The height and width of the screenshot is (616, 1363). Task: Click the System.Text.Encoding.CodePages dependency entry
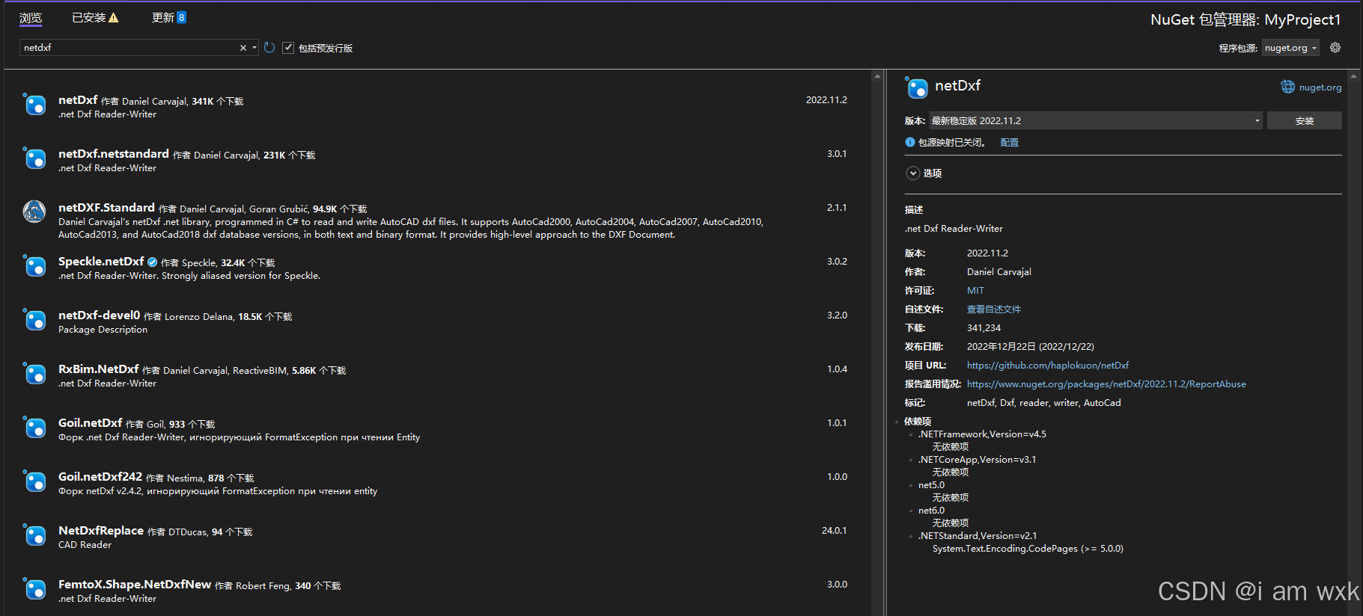coord(1028,549)
